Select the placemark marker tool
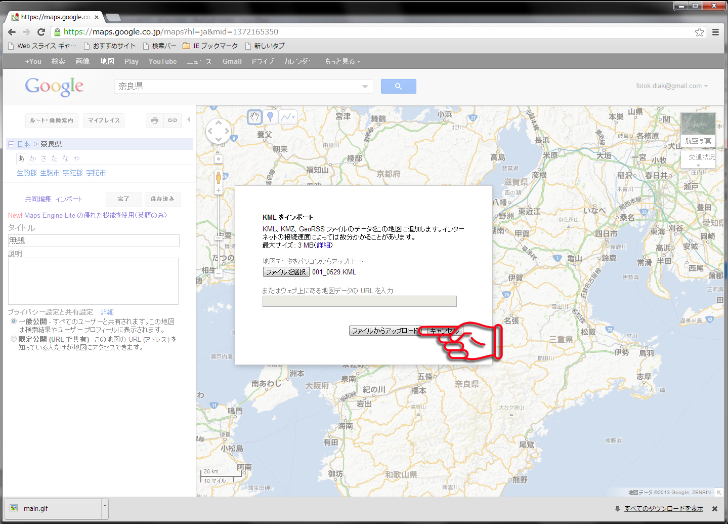 point(270,117)
